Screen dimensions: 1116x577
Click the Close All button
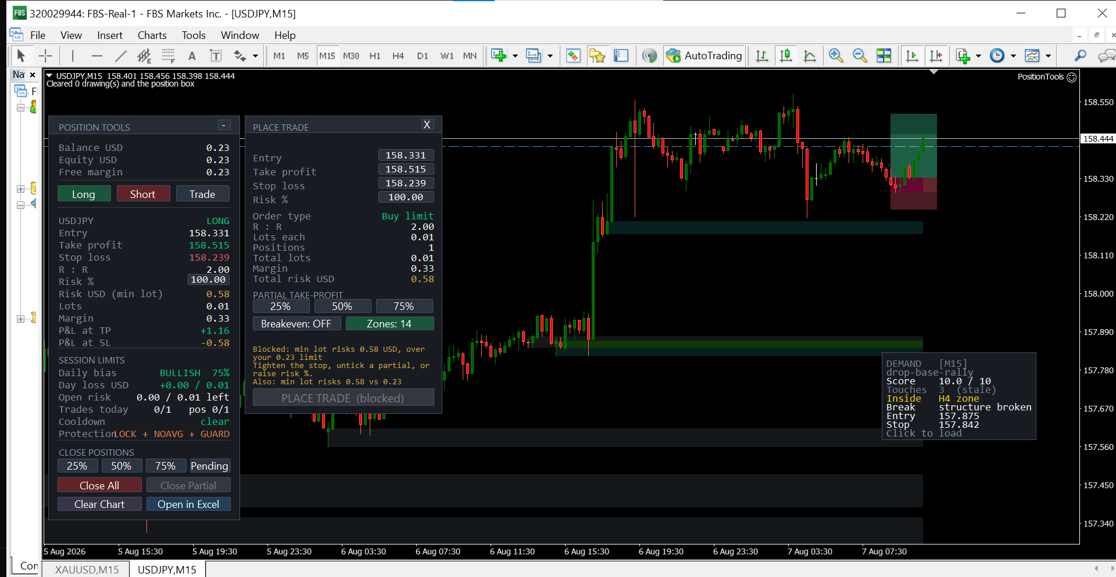(x=99, y=485)
